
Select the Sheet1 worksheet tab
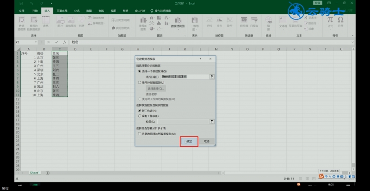35,173
